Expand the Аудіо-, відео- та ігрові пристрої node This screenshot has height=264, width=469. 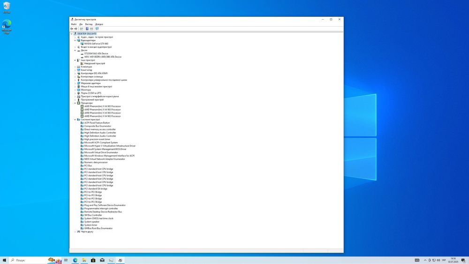(75, 37)
